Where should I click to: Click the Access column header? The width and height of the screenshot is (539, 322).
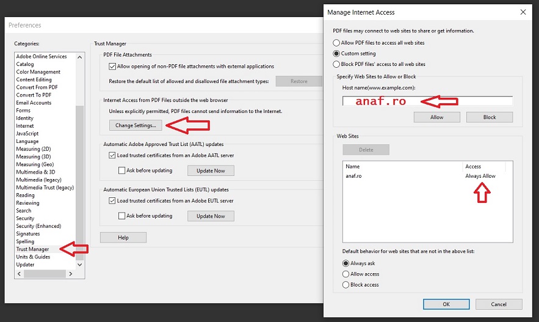point(484,167)
